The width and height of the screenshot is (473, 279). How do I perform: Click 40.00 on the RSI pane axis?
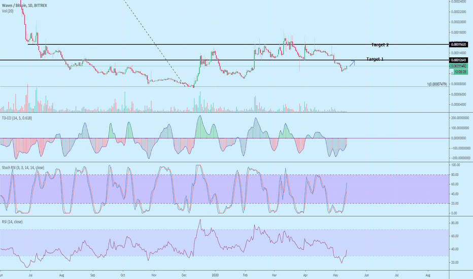coord(455,249)
